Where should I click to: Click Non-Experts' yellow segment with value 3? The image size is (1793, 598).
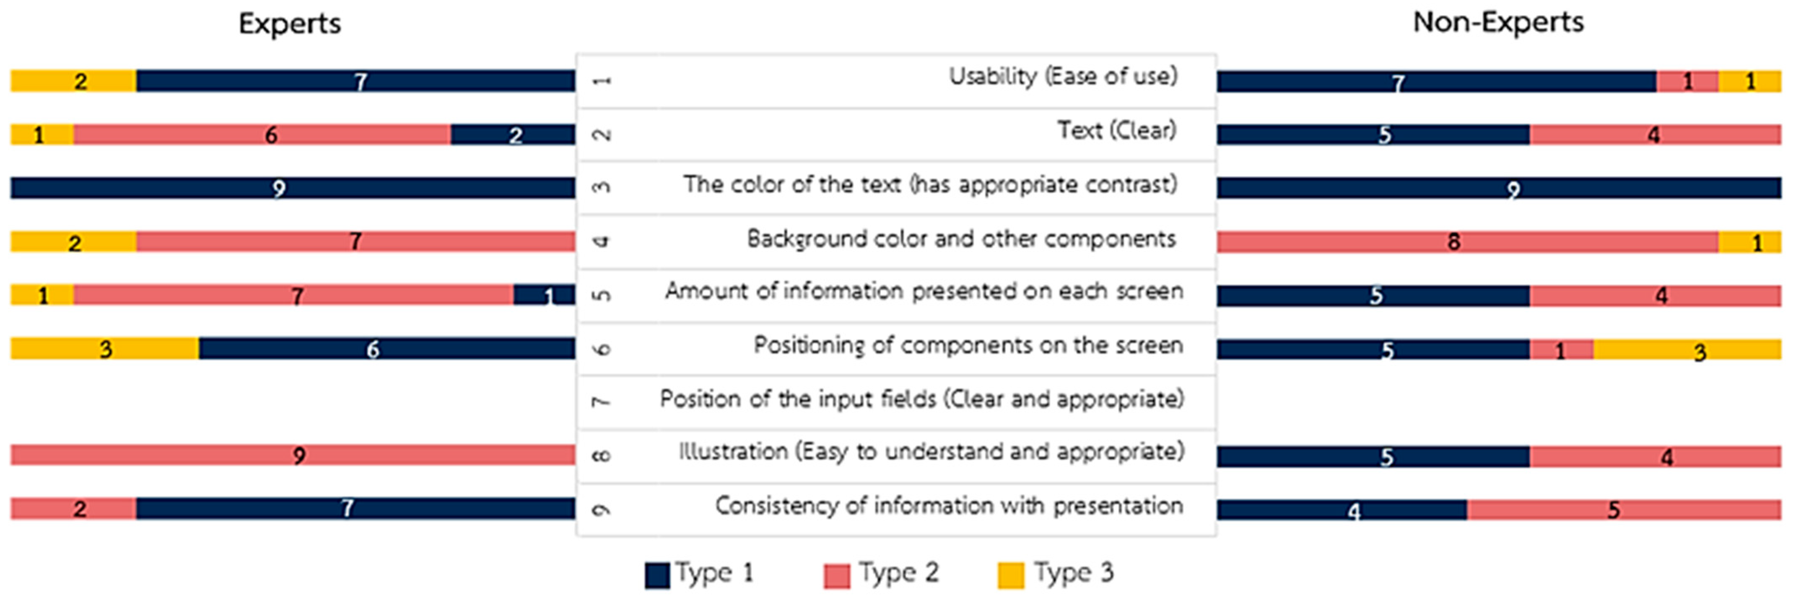pos(1687,349)
